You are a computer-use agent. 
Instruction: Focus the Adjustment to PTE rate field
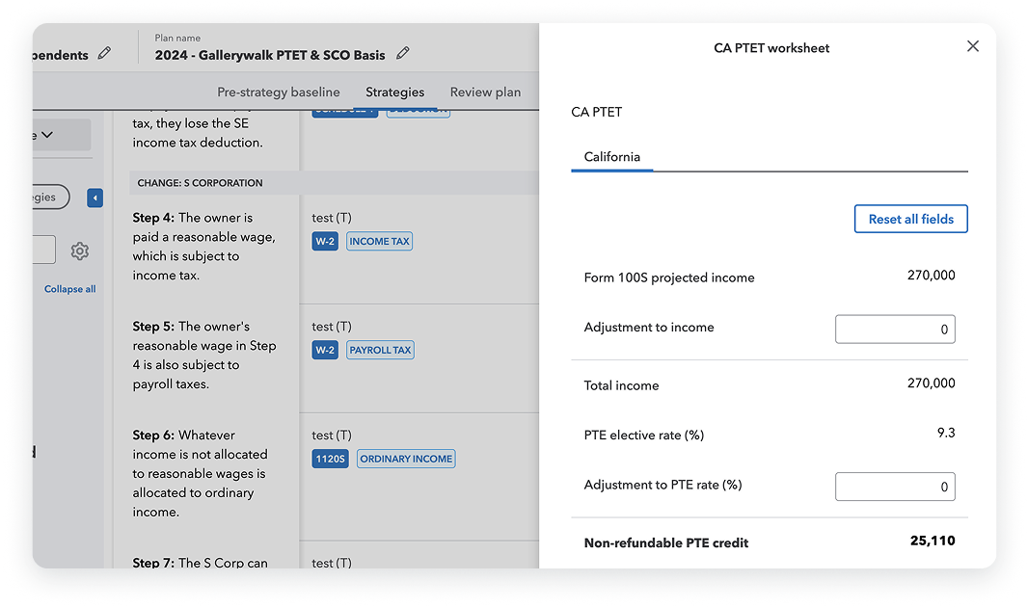pyautogui.click(x=895, y=487)
